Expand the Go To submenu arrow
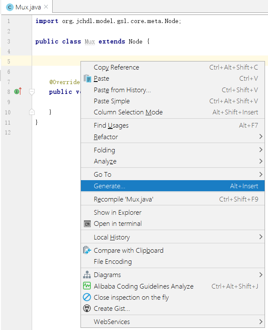Image resolution: width=268 pixels, height=330 pixels. pyautogui.click(x=261, y=175)
